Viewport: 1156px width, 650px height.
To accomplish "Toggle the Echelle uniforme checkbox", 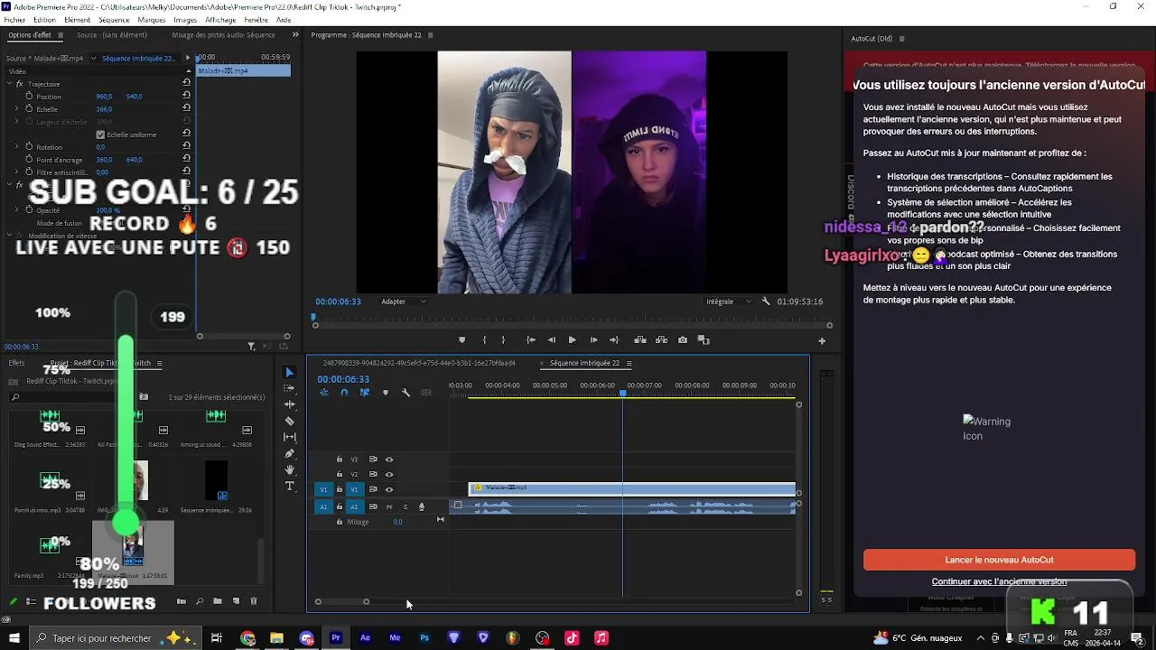I will (x=100, y=135).
